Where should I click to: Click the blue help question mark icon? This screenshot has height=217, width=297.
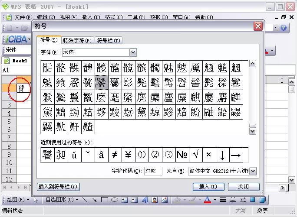click(284, 28)
